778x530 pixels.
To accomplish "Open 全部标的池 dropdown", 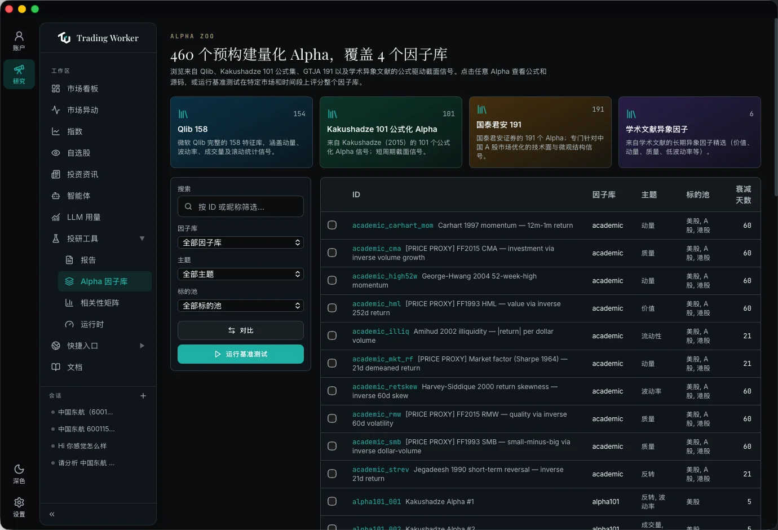I will click(x=241, y=306).
